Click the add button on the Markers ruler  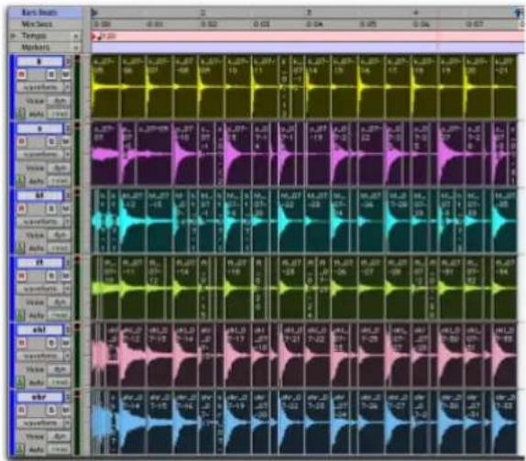coord(76,48)
